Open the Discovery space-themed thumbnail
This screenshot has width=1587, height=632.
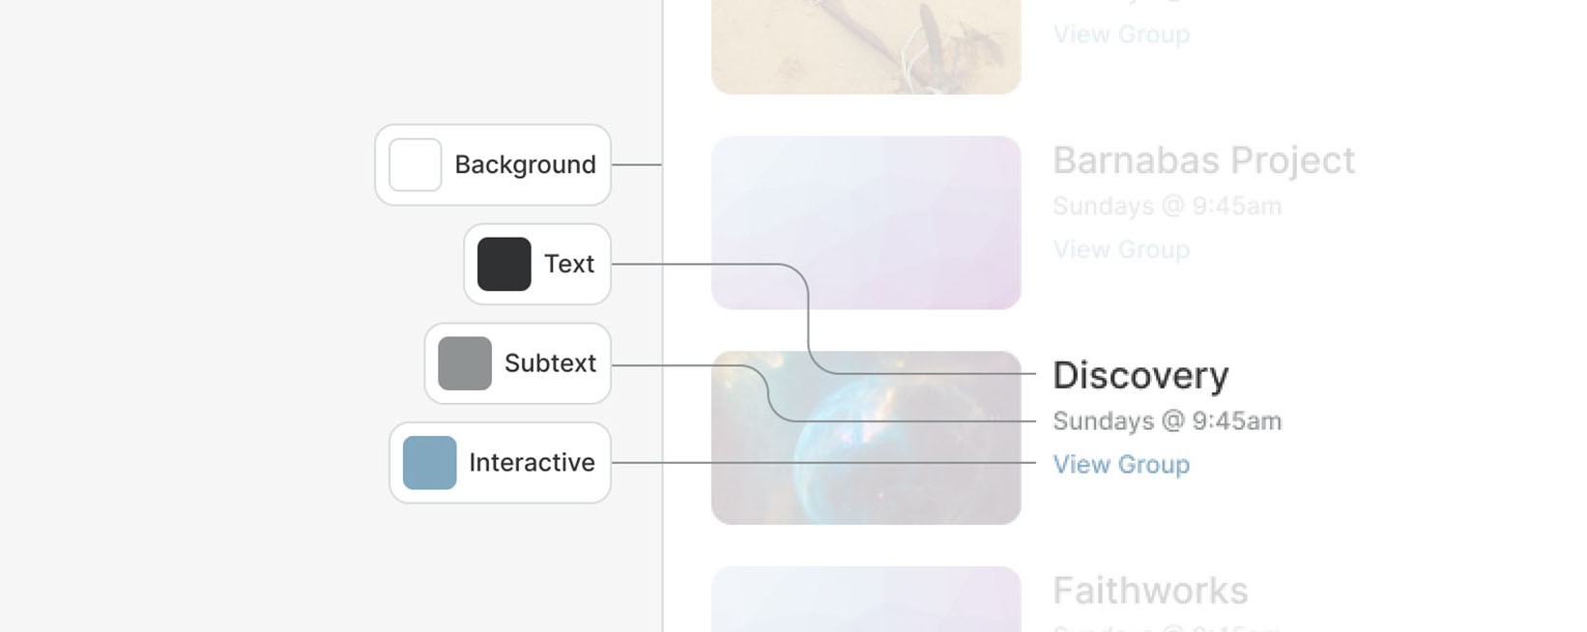click(x=866, y=436)
